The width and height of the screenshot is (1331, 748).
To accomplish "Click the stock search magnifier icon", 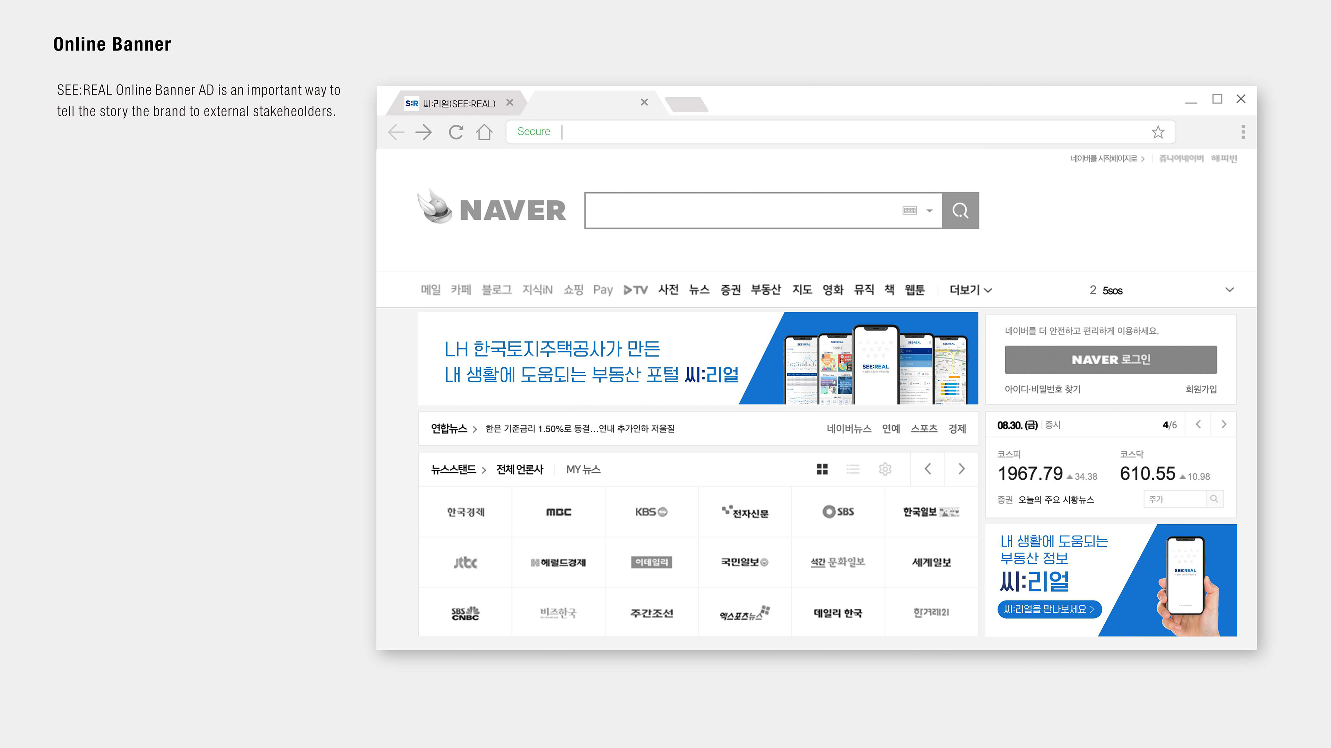I will 1214,499.
